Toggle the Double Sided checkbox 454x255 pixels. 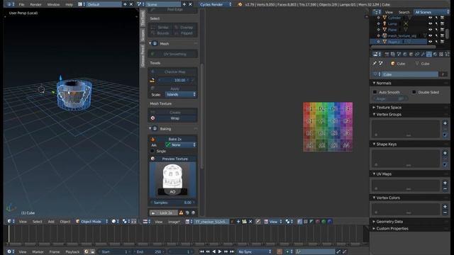[x=414, y=92]
